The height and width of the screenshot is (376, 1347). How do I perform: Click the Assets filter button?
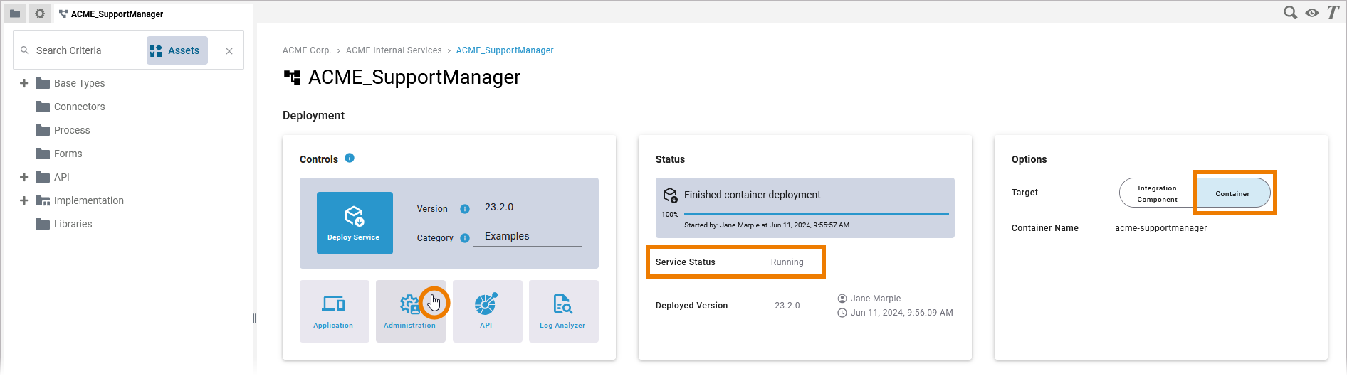click(x=177, y=50)
